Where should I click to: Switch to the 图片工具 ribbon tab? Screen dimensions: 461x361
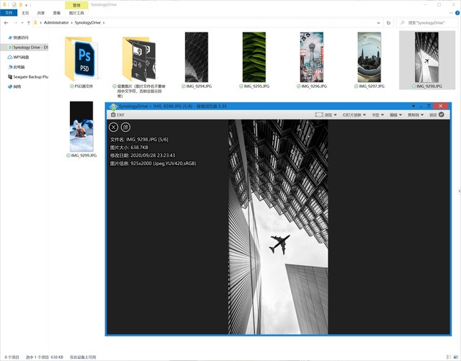76,13
